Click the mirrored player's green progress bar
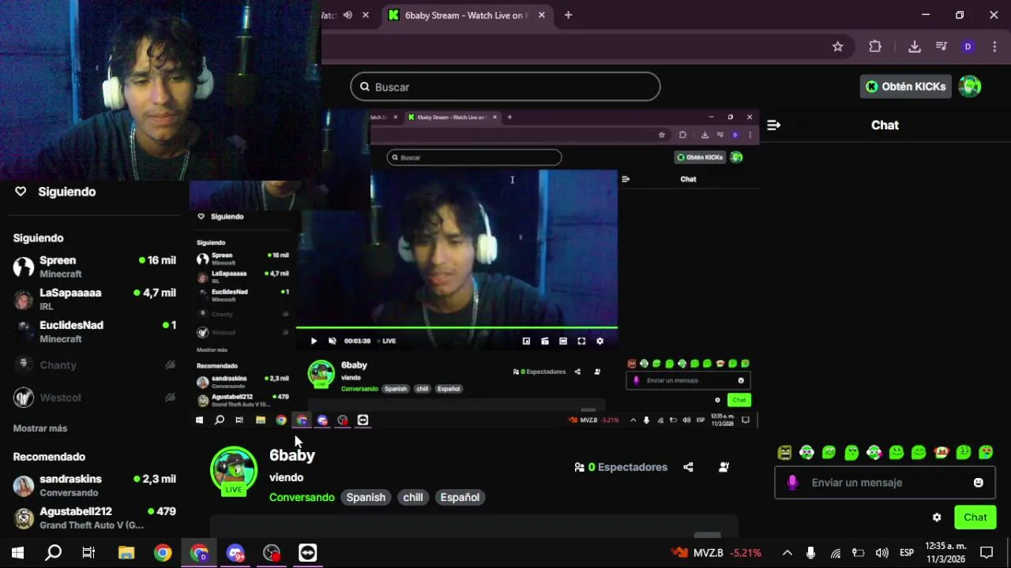 coord(457,327)
